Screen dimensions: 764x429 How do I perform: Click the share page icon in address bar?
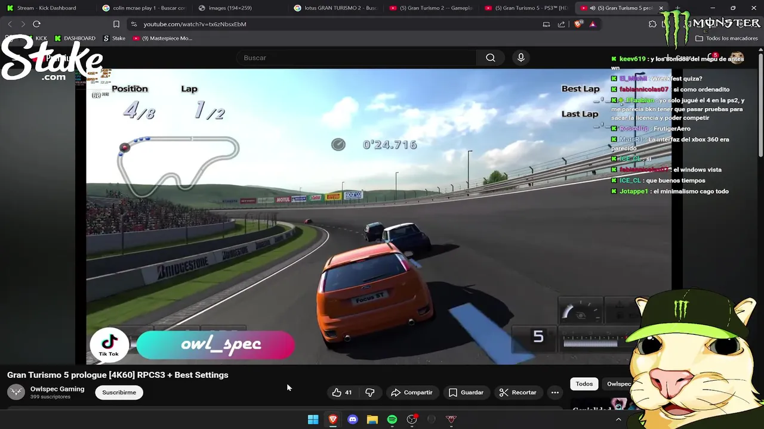561,24
